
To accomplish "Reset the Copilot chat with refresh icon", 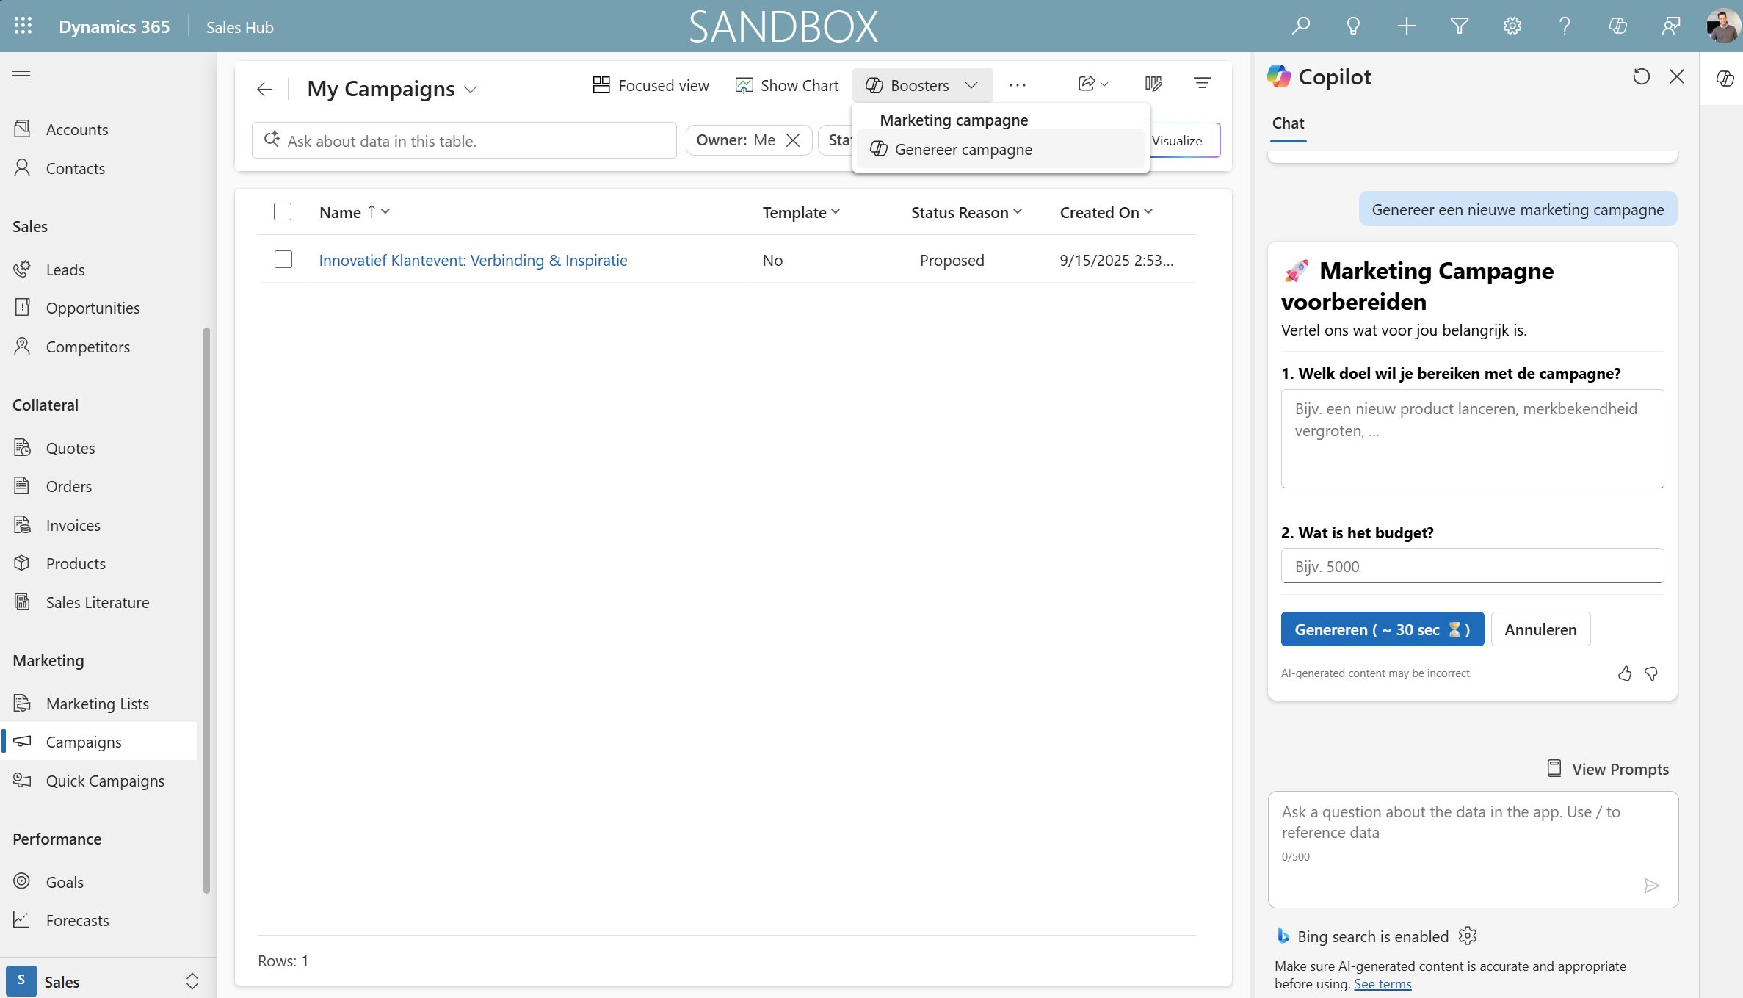I will (1641, 76).
